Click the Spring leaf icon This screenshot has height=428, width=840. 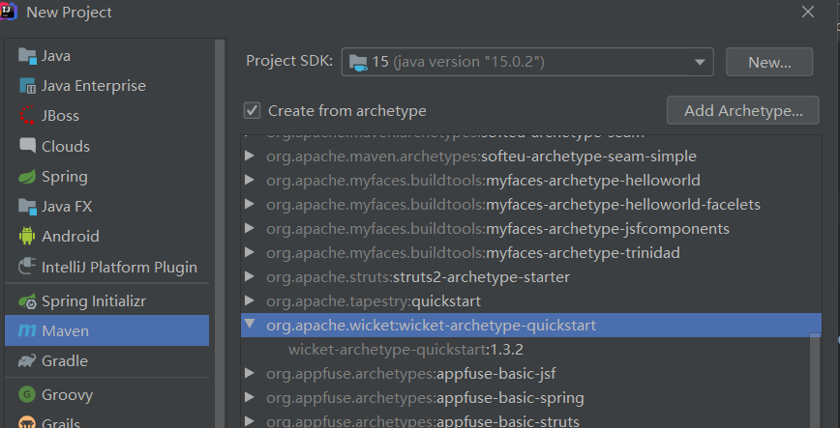(x=27, y=177)
